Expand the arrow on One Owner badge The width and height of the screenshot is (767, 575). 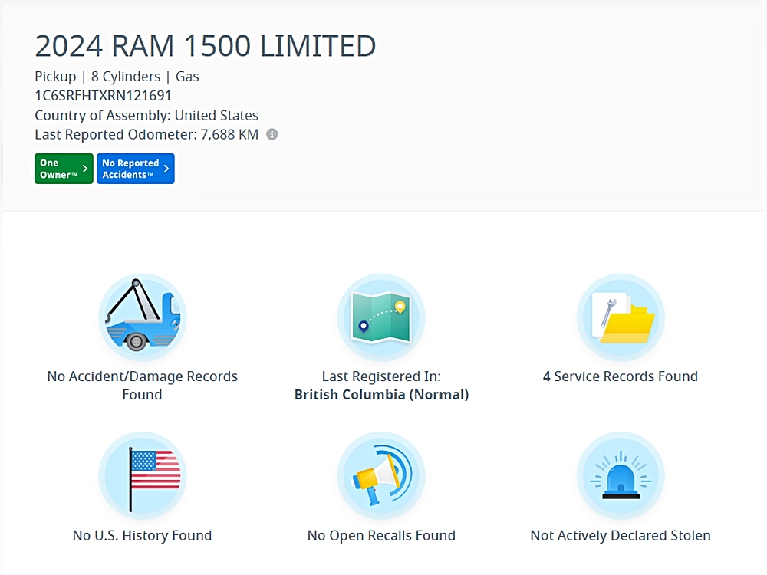coord(85,169)
